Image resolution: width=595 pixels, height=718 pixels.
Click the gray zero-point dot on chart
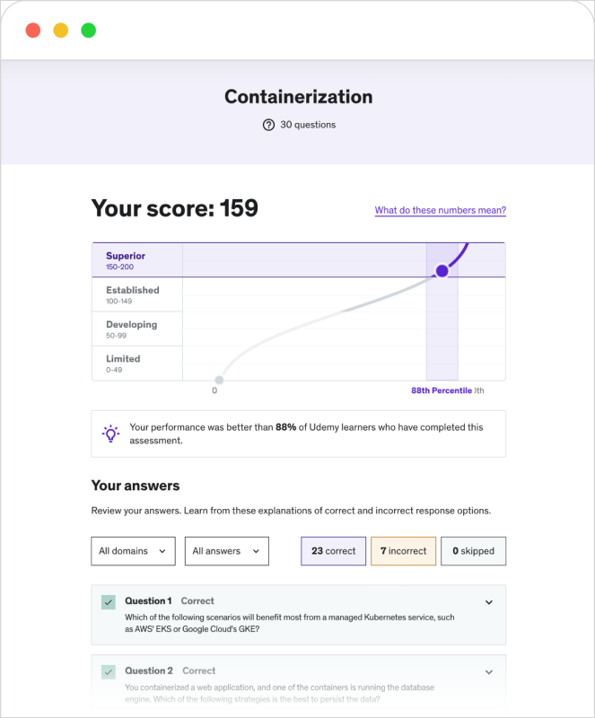pos(219,380)
